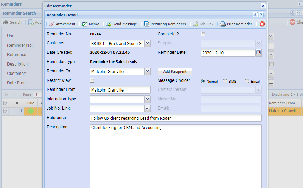Expand the Interaction Type dropdown
The width and height of the screenshot is (303, 188).
(x=147, y=99)
